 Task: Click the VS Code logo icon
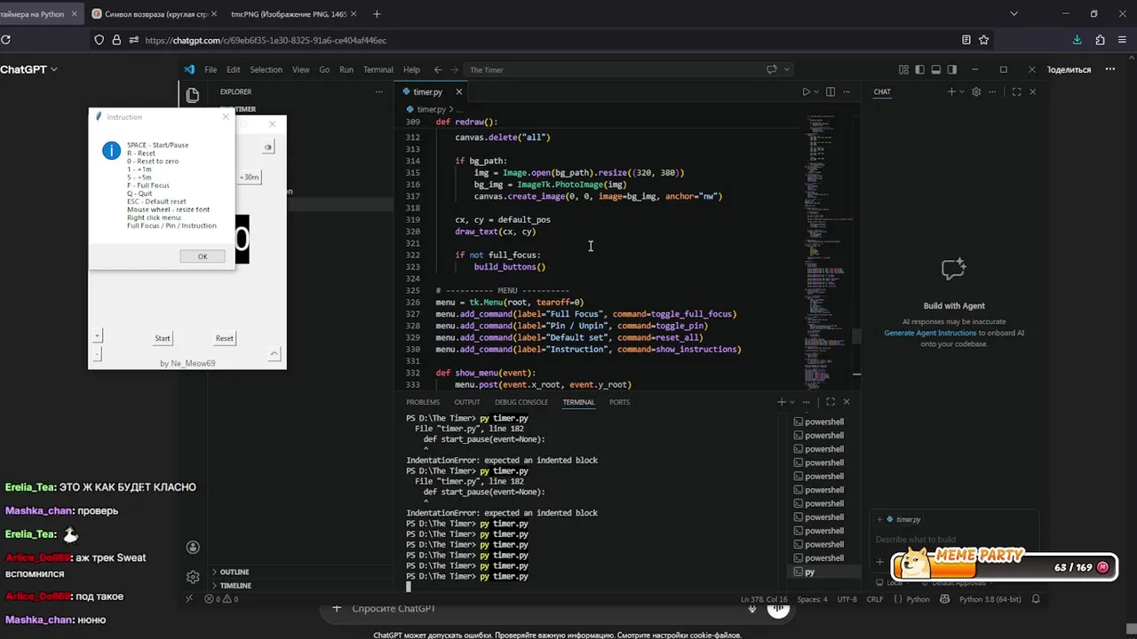pos(189,69)
